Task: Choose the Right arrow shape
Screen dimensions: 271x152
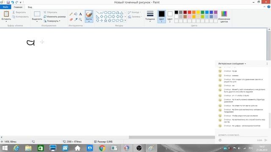Action: pos(113,16)
